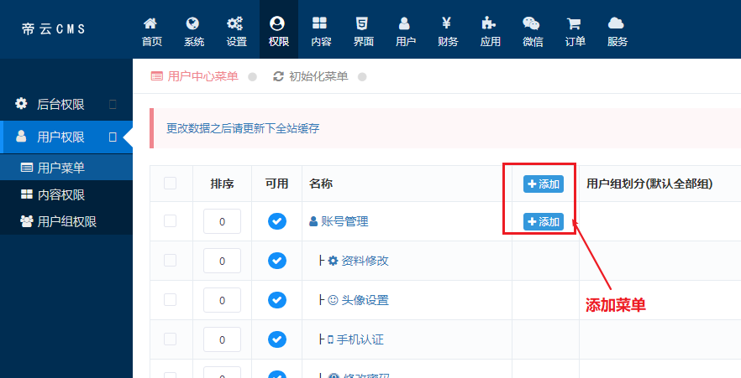Tick the select-all checkbox in table header
Image resolution: width=741 pixels, height=378 pixels.
170,183
